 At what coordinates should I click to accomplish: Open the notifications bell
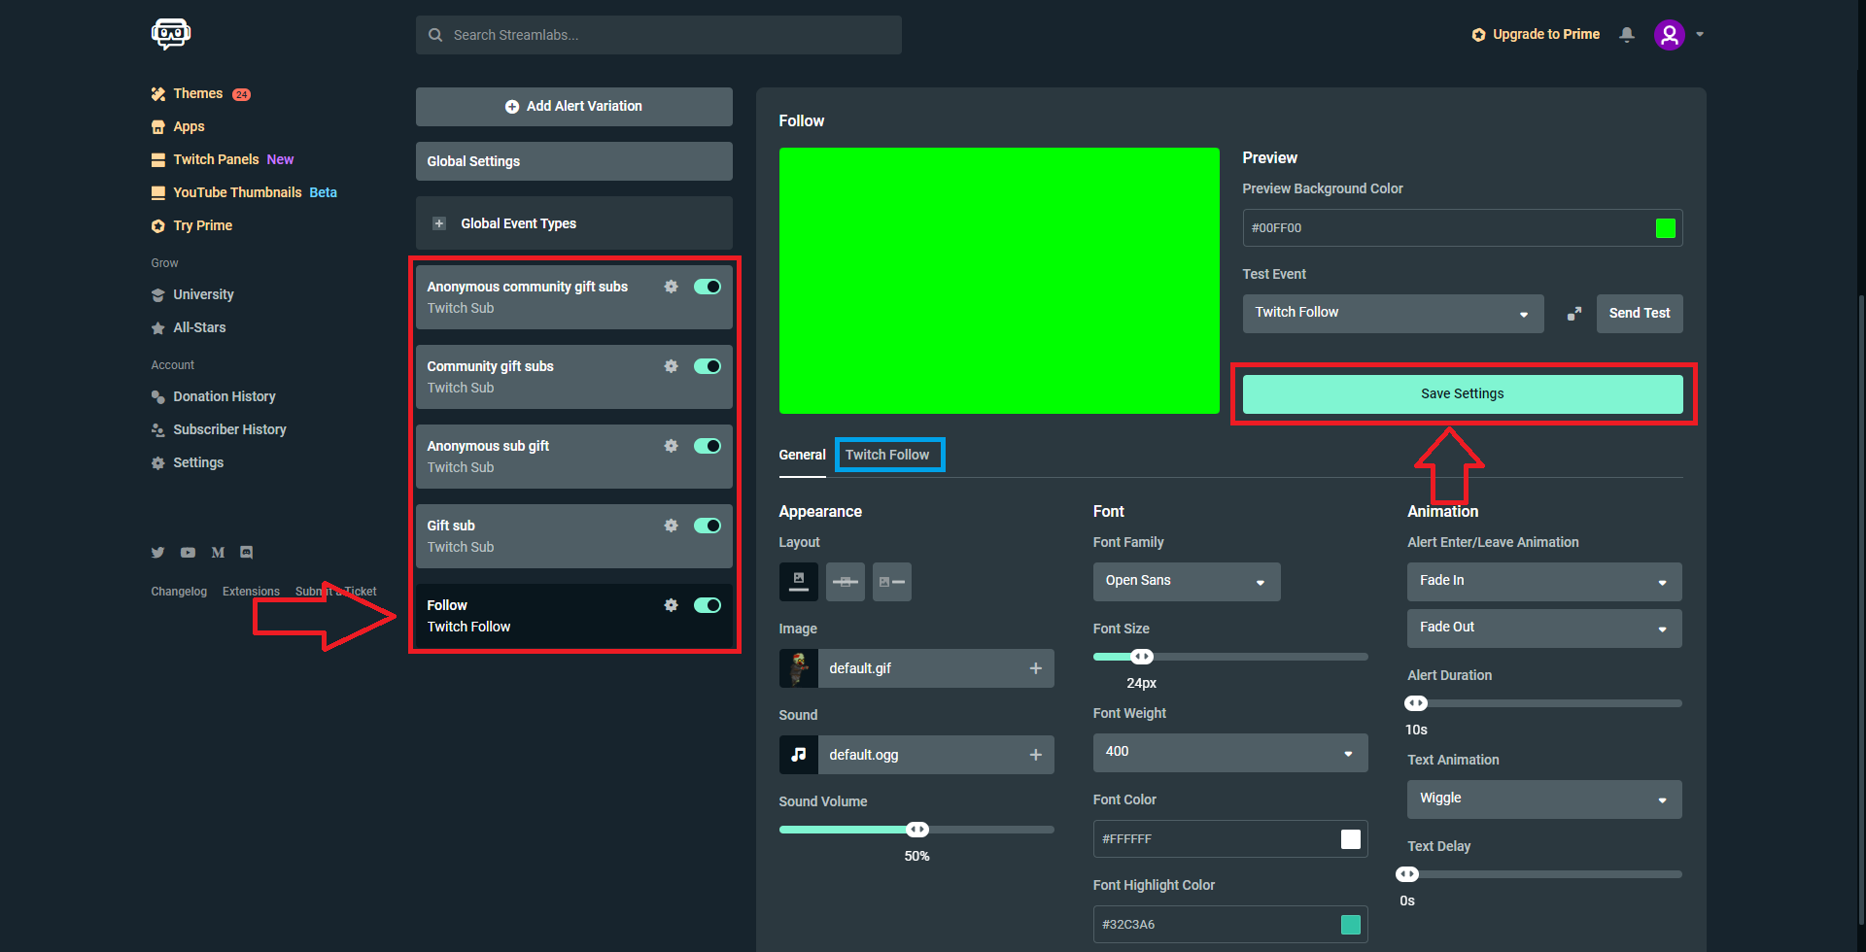[x=1627, y=35]
